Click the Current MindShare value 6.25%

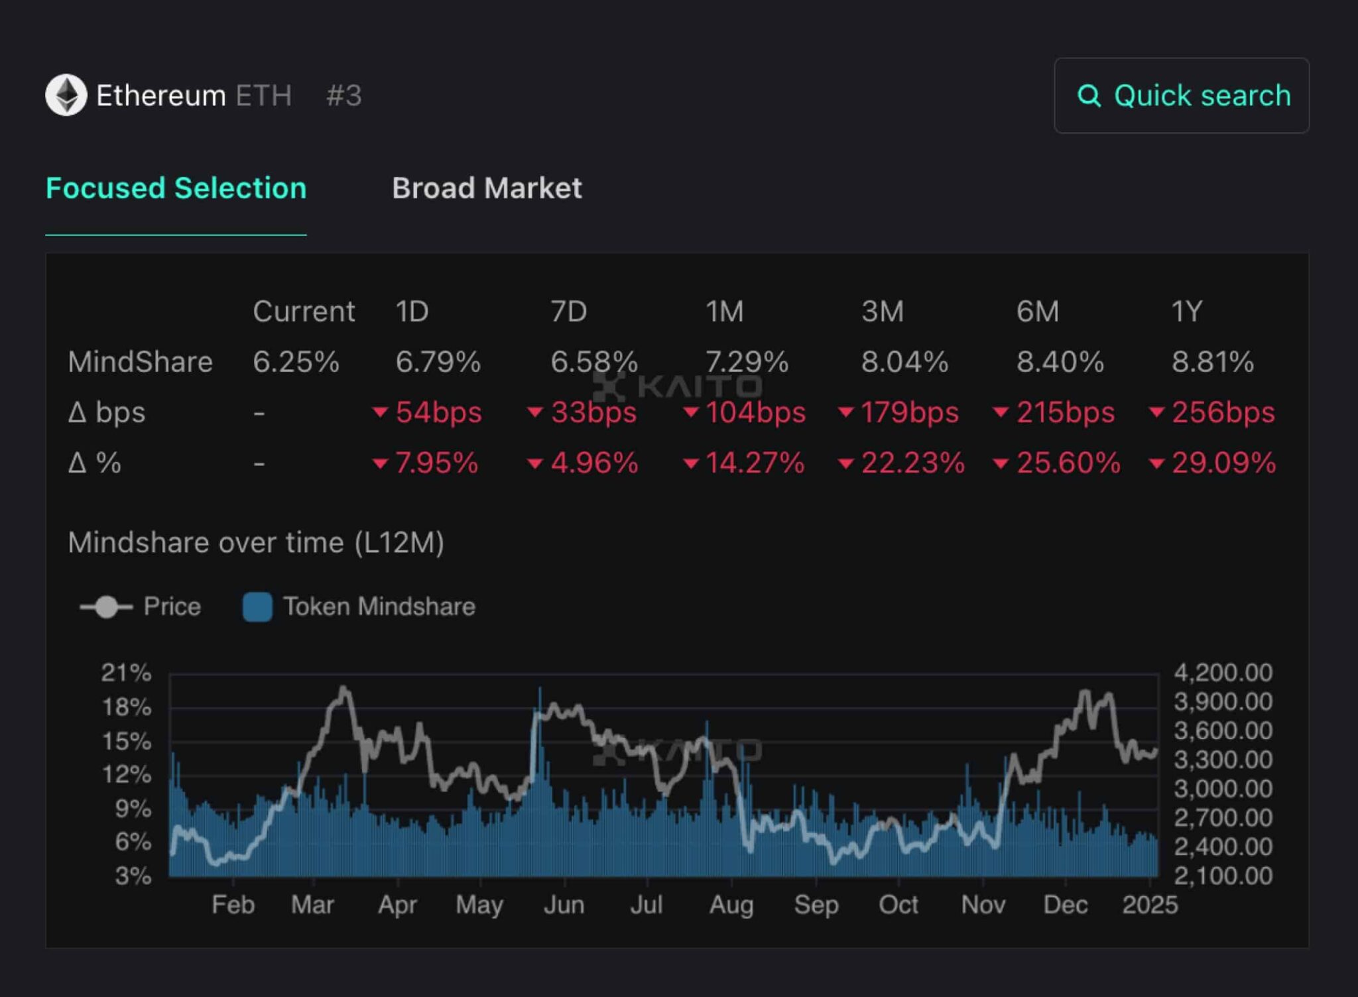(x=296, y=361)
